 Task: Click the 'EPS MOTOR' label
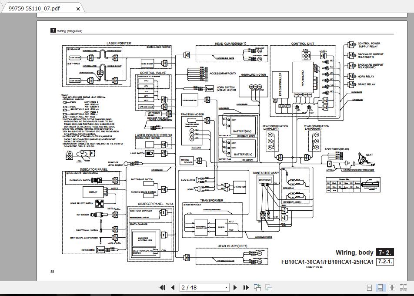pos(240,187)
